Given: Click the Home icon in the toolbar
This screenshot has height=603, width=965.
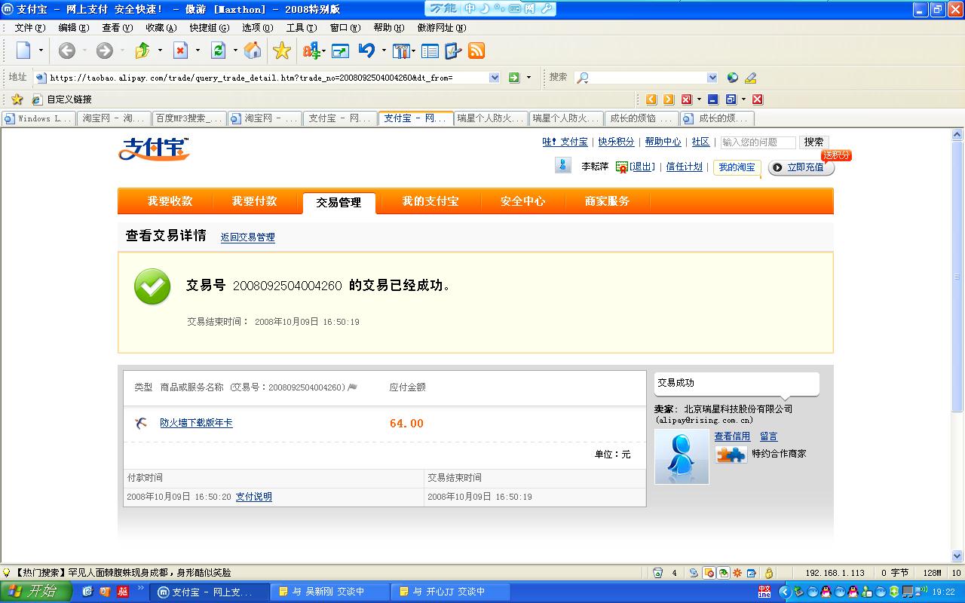Looking at the screenshot, I should coord(253,51).
